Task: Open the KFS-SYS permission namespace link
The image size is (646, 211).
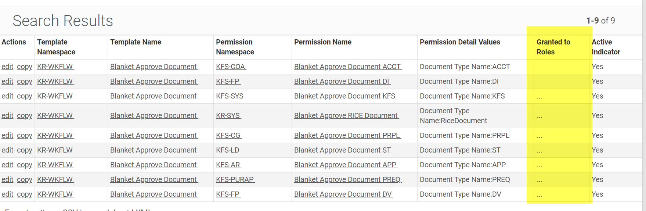Action: click(230, 96)
